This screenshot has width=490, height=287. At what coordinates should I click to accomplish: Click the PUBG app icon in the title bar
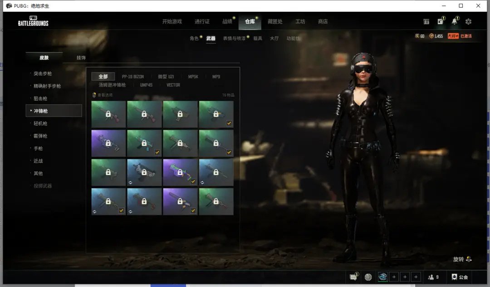[x=9, y=5]
